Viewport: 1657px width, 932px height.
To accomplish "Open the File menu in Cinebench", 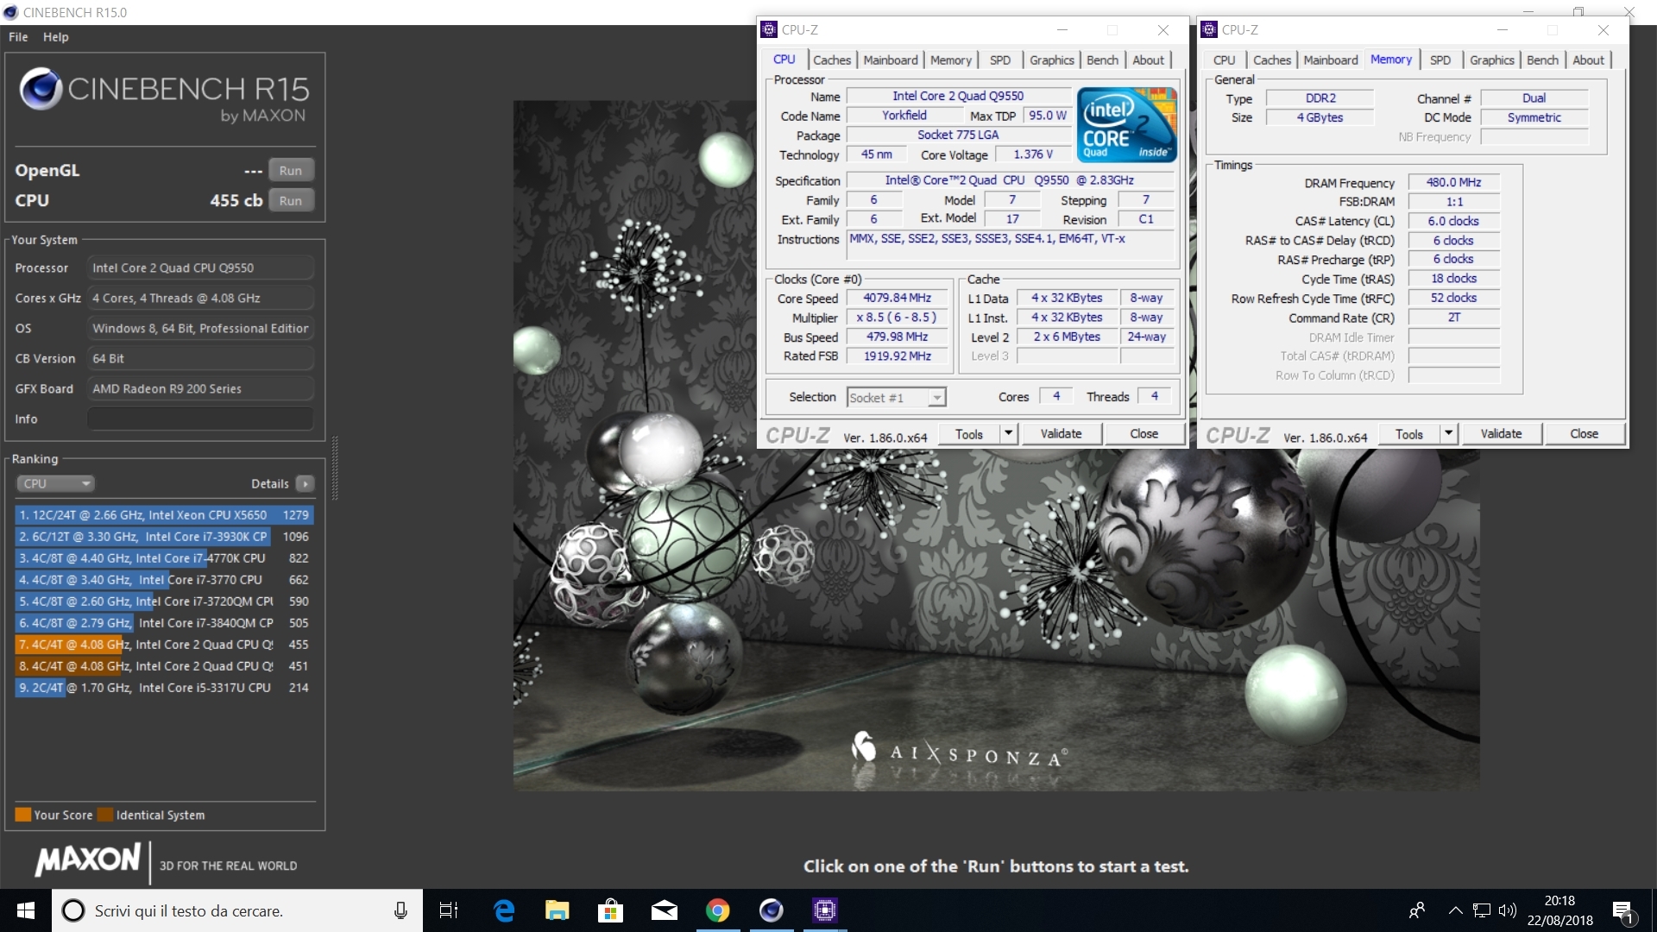I will point(18,37).
